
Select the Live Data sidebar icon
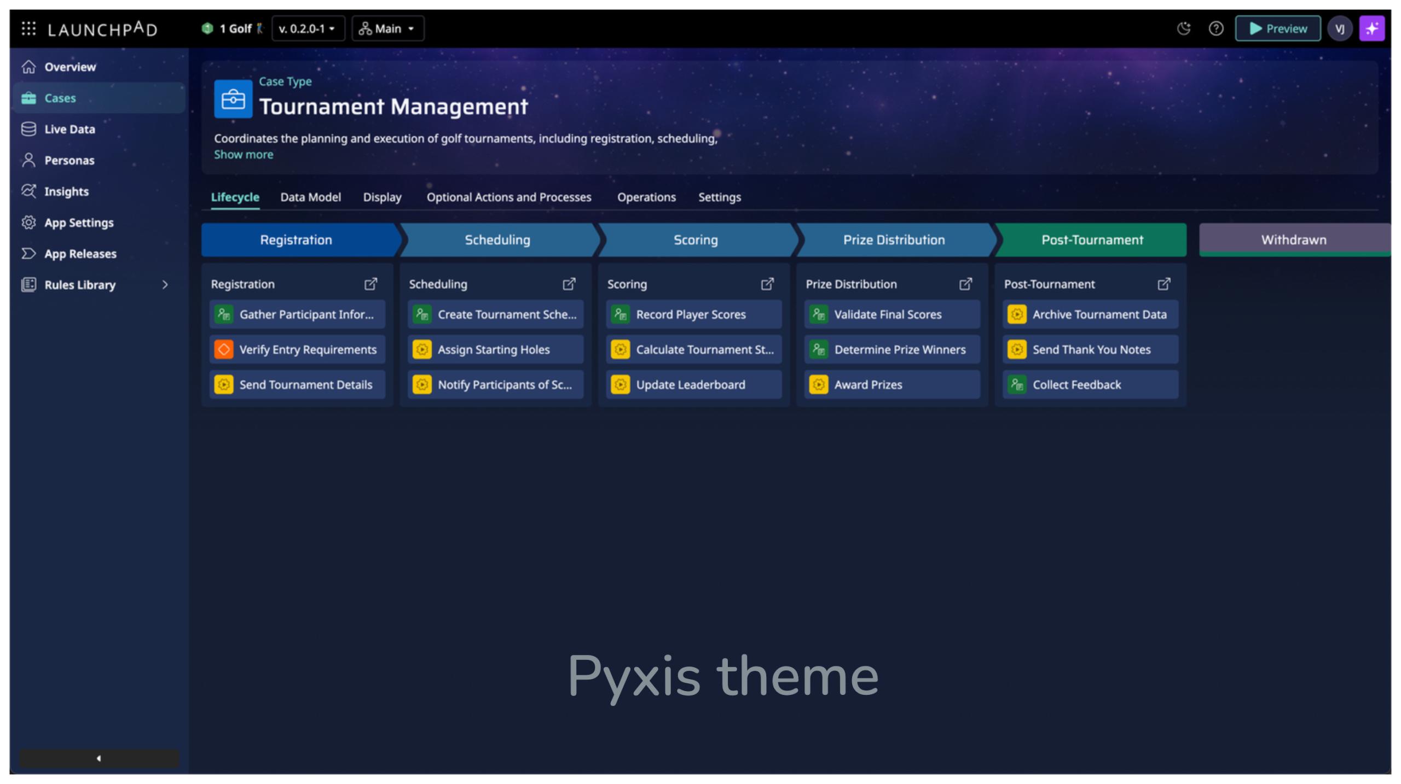point(28,129)
